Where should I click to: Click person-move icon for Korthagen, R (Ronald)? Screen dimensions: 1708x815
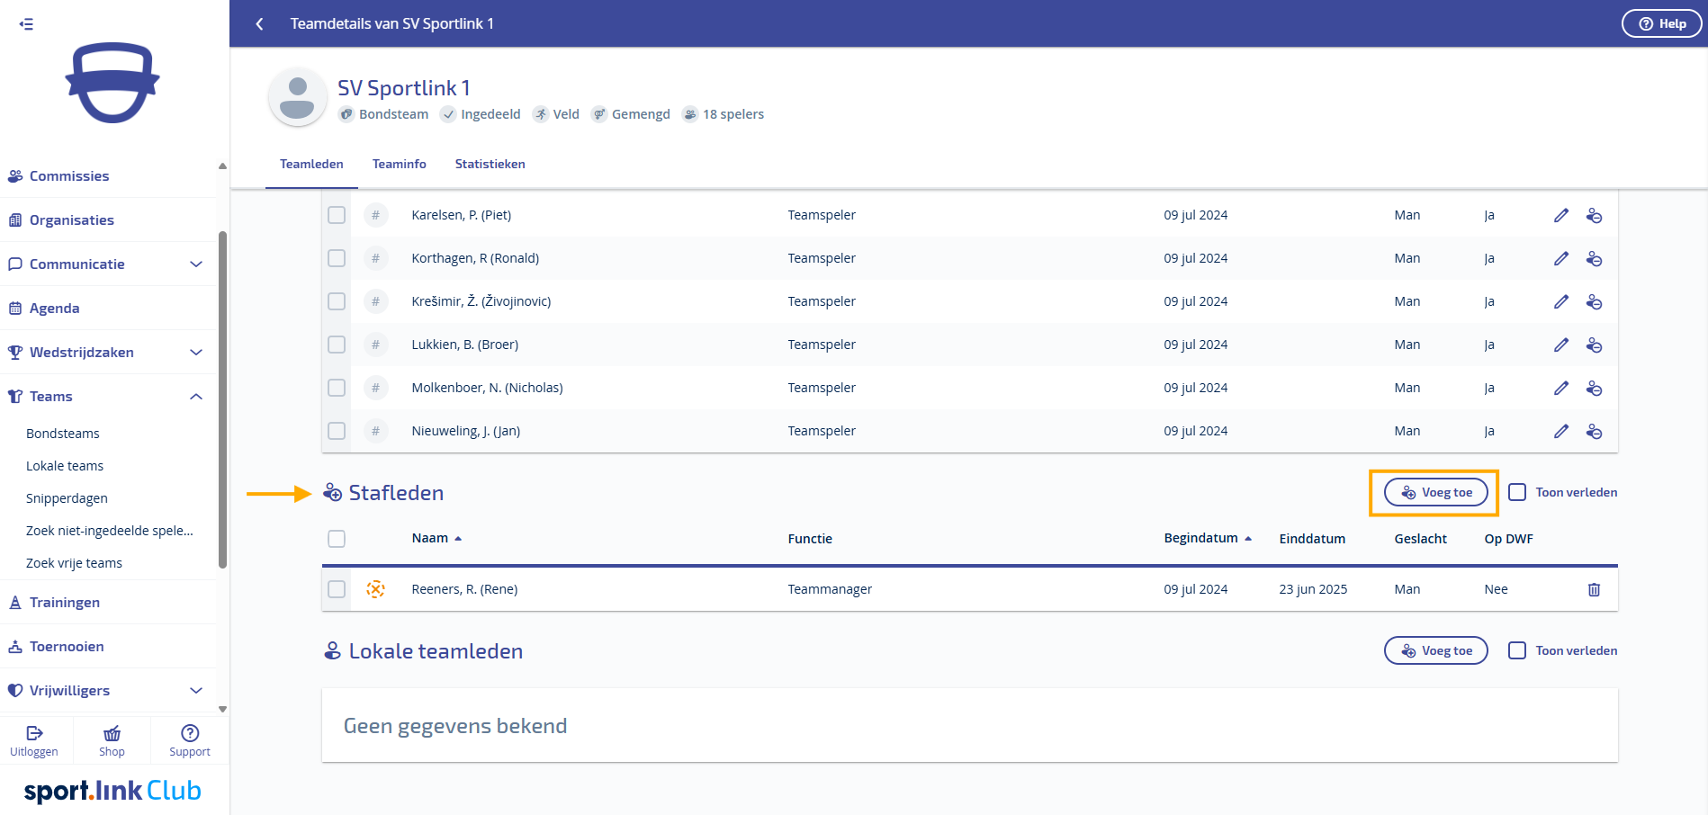1594,258
